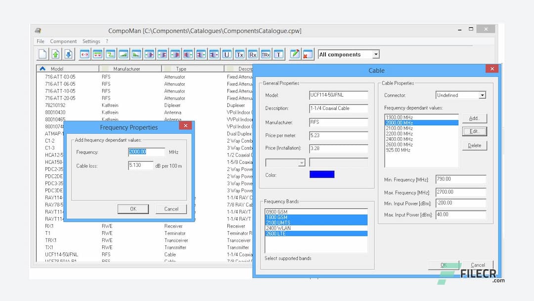Open the Component menu
The width and height of the screenshot is (534, 301).
click(63, 41)
